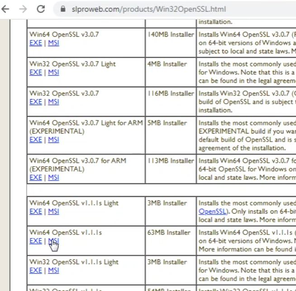This screenshot has height=291, width=296.
Task: Go back to the previous page
Action: [x=5, y=9]
